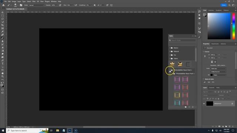Select the Crop tool

click(x=3, y=25)
